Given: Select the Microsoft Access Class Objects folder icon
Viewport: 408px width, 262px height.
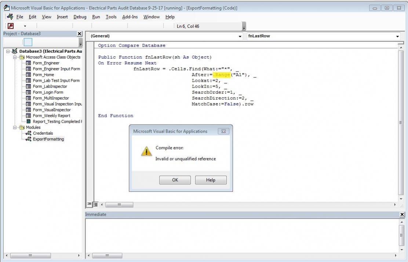Looking at the screenshot, I should click(22, 57).
